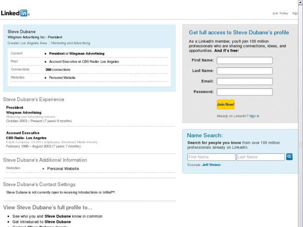The height and width of the screenshot is (227, 303).
Task: Click View Steve Dubane's full profile heading
Action: [x=48, y=207]
